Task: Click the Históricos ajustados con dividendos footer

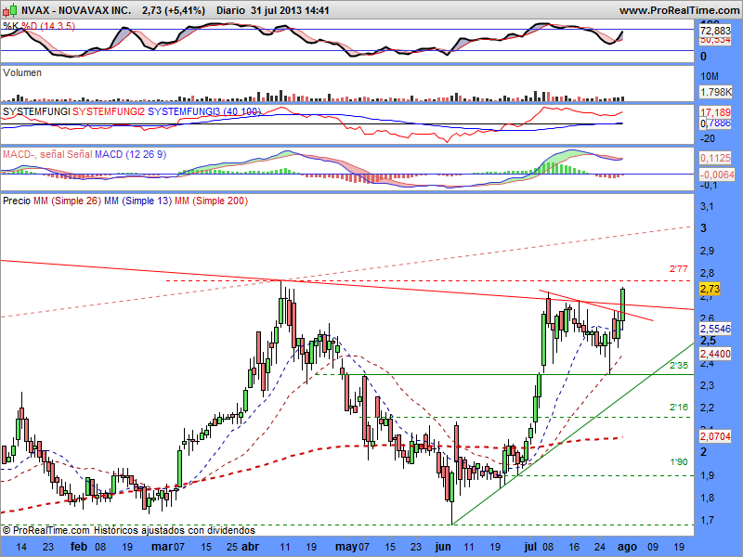Action: point(174,530)
